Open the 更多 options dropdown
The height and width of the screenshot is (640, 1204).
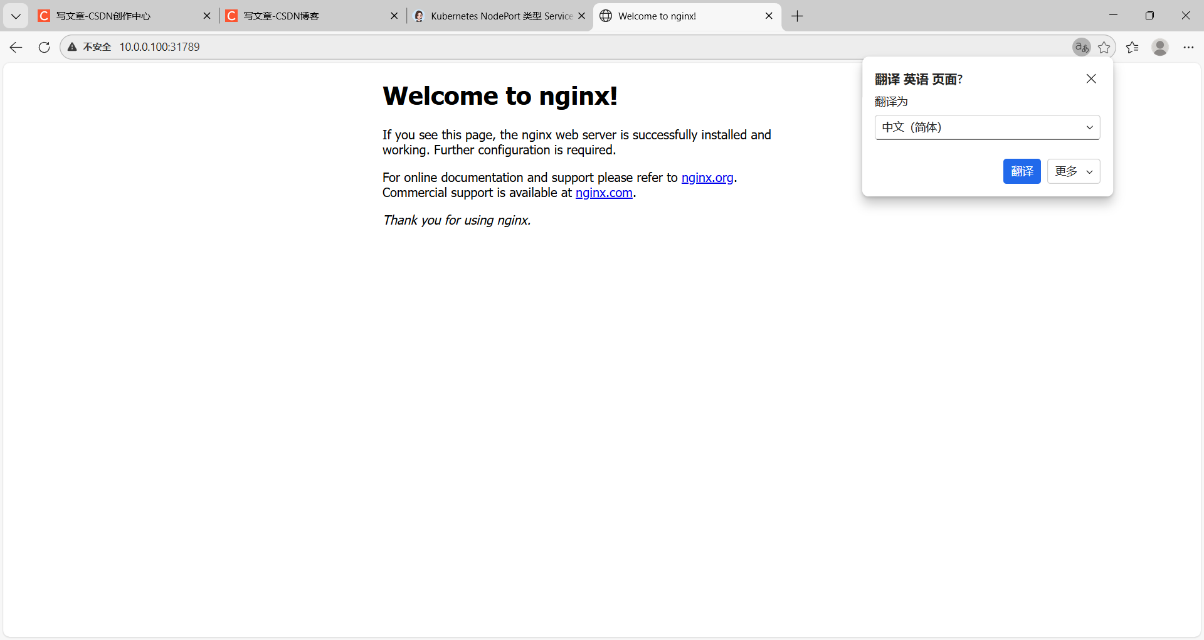tap(1074, 171)
